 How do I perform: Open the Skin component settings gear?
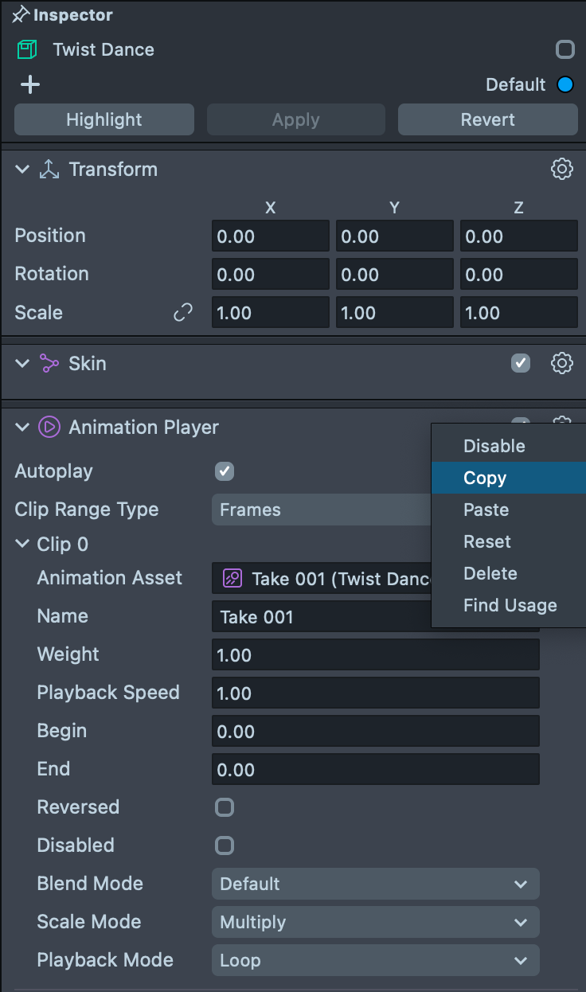point(562,363)
